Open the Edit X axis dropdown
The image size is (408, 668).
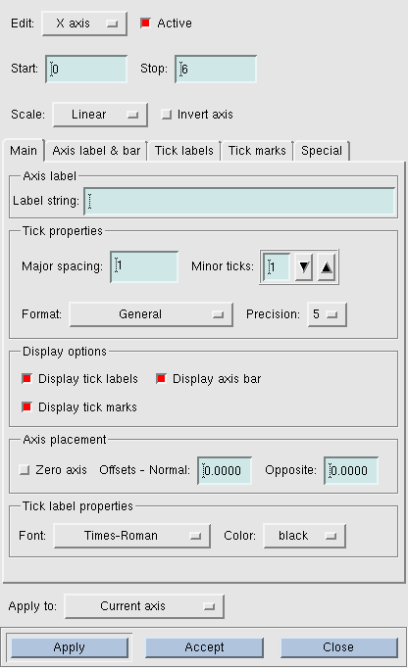point(84,24)
